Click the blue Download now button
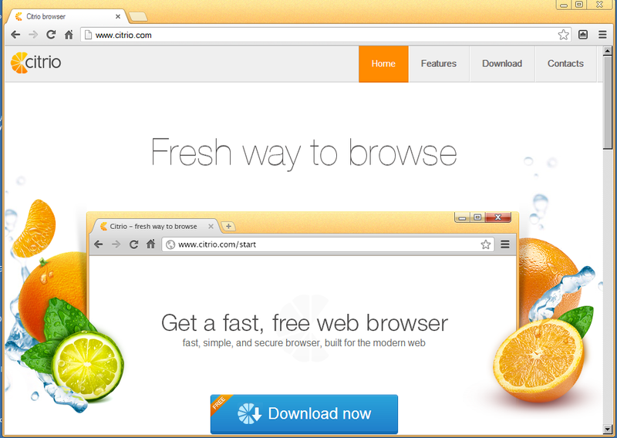Screen dimensions: 617x438 pyautogui.click(x=304, y=414)
